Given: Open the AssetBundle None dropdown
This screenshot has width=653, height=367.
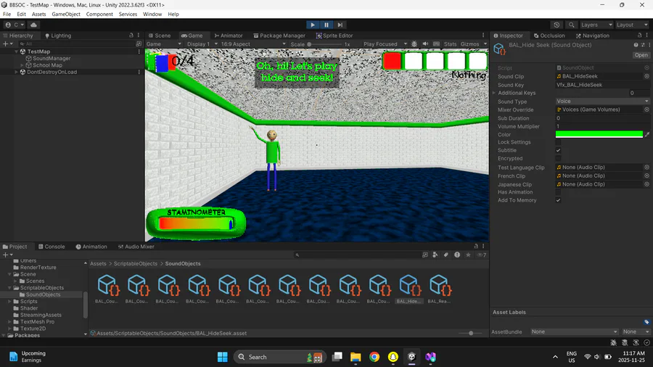Looking at the screenshot, I should click(x=574, y=331).
